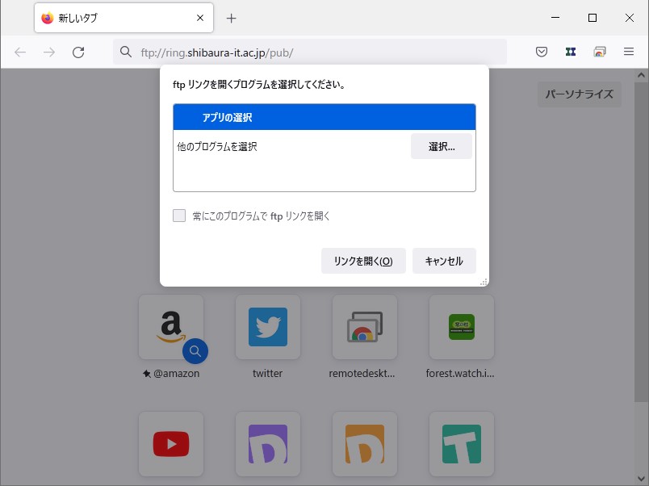The height and width of the screenshot is (486, 649).
Task: Open the Multi-Account Containers extension icon
Action: coord(571,51)
